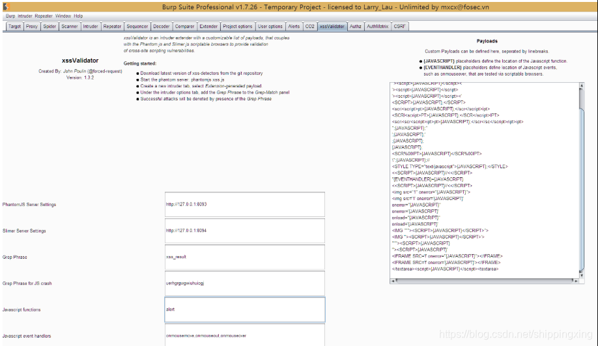Switch to the Repeater tab
598x346 pixels.
tap(112, 26)
